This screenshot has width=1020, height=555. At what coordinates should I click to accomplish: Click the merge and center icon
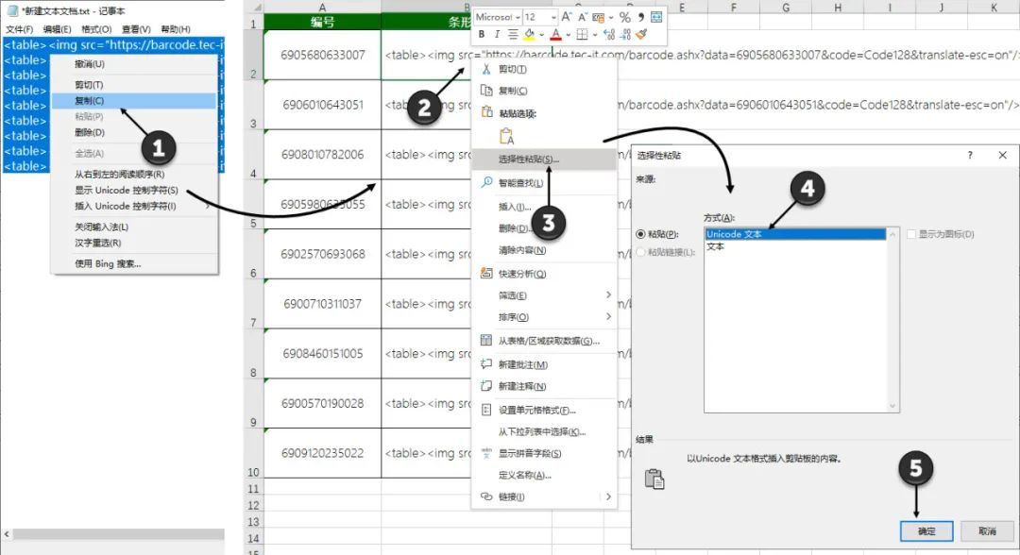click(656, 18)
